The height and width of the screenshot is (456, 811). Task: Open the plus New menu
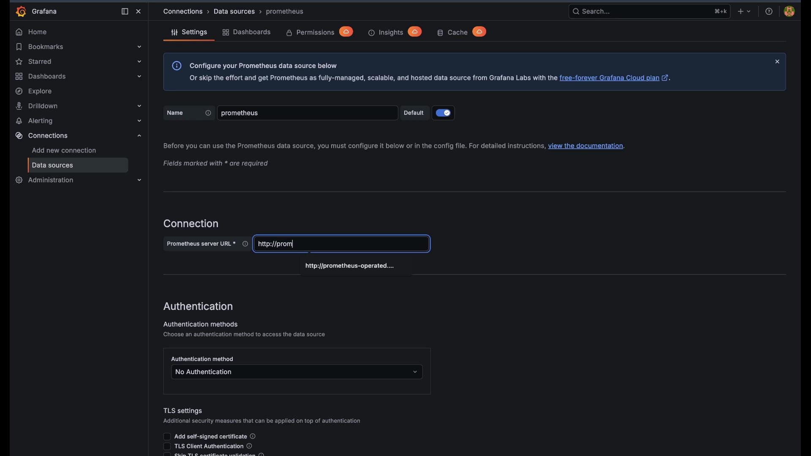pyautogui.click(x=745, y=11)
